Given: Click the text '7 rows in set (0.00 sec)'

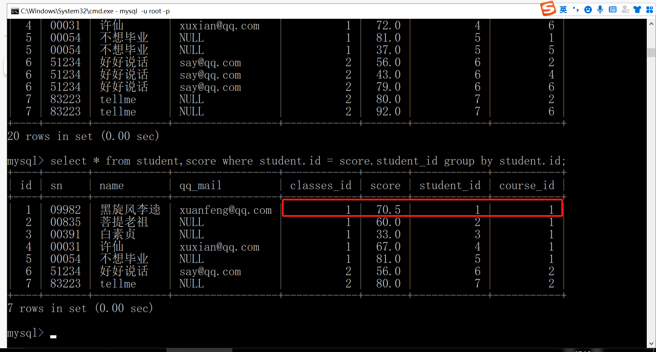Looking at the screenshot, I should pos(80,308).
